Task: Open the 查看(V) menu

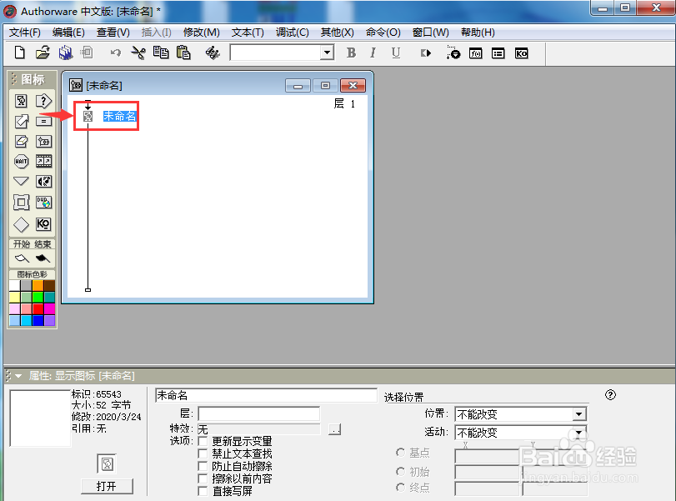Action: (x=113, y=33)
